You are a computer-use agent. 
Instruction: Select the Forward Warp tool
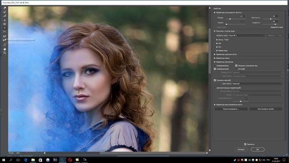5,8
